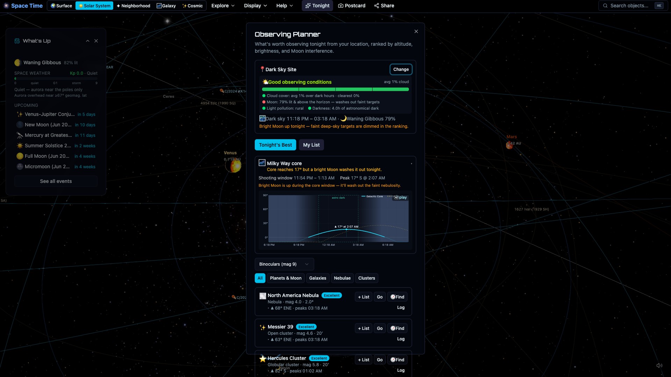
Task: Open the Full Moon upcoming event
Action: point(56,156)
